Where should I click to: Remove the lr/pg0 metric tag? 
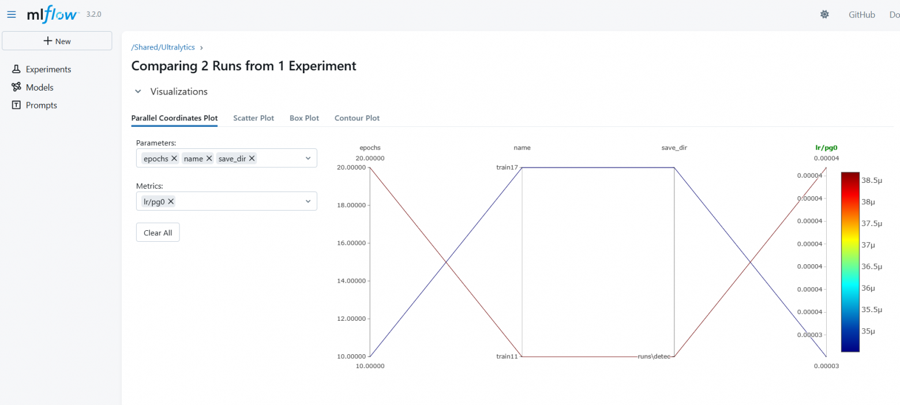[x=171, y=201]
